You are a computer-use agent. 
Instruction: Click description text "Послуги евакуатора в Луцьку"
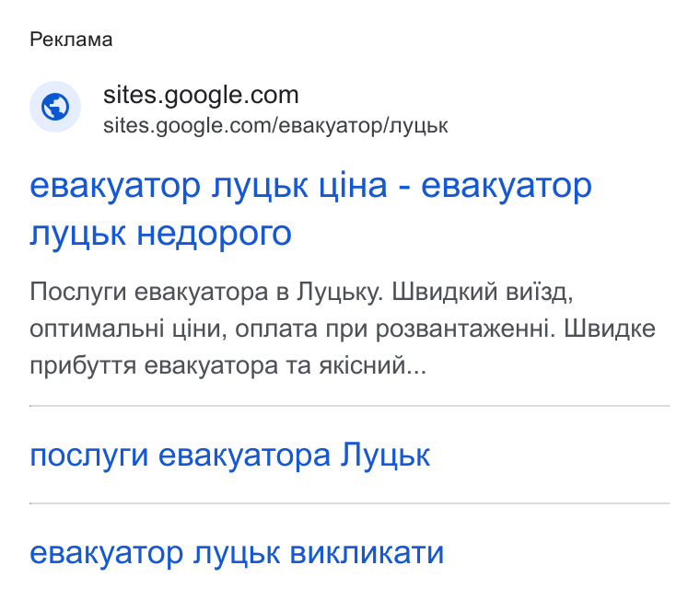point(206,293)
